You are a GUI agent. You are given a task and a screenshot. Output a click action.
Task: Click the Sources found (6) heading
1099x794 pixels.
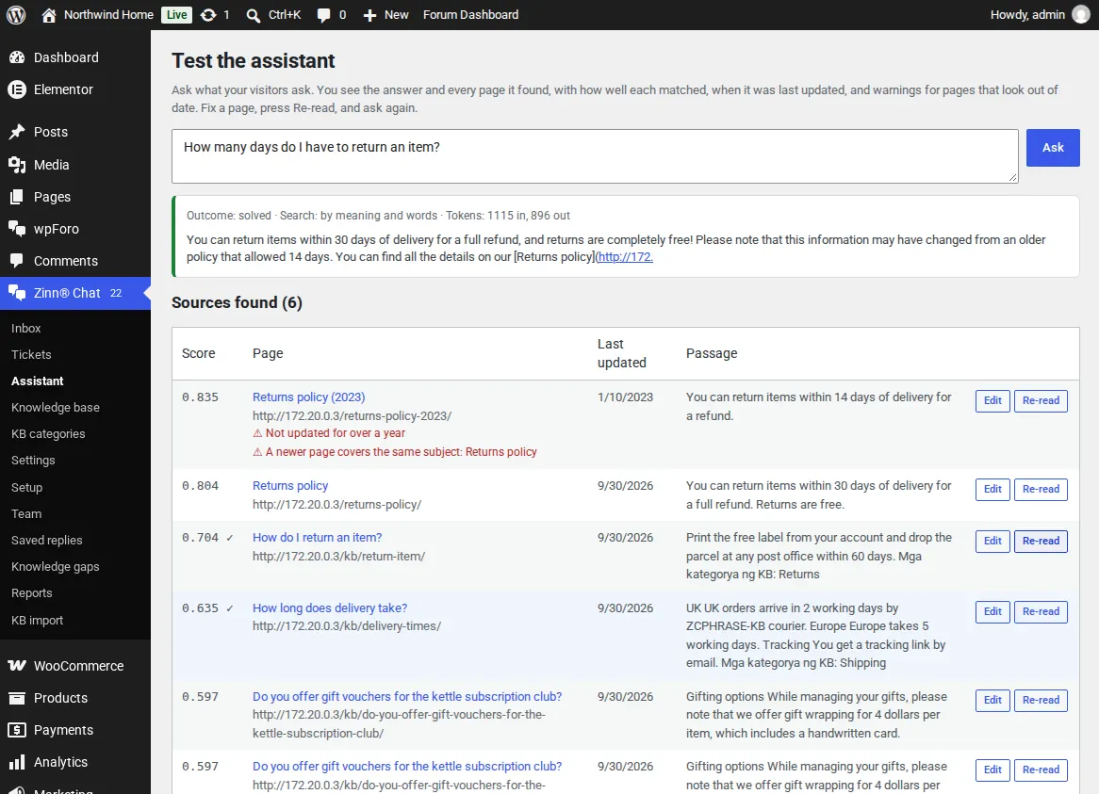point(237,302)
